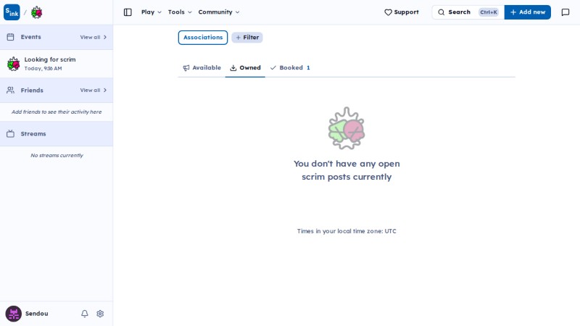Click the 'Times in your local time zone: UTC' text

[x=347, y=231]
